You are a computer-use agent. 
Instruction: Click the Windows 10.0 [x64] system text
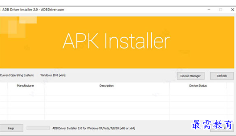coord(53,75)
